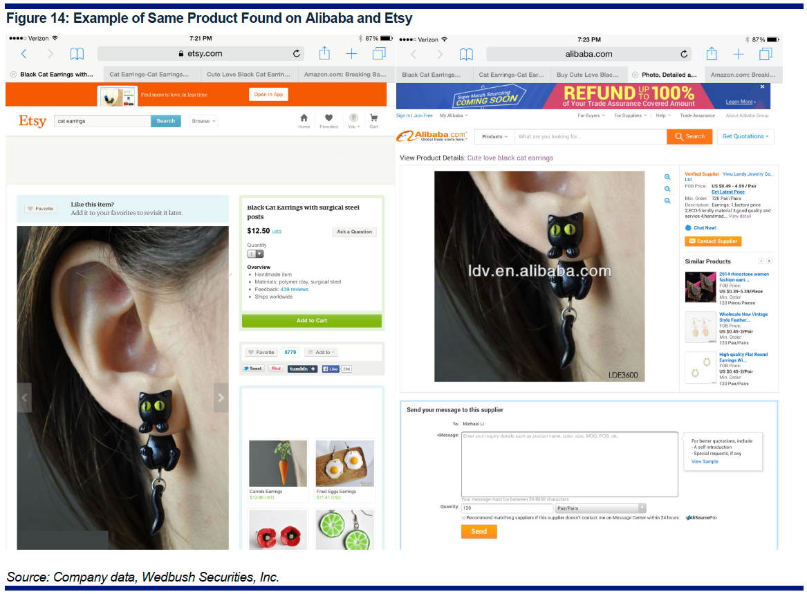This screenshot has width=807, height=594.
Task: Click the orange Send button
Action: (x=479, y=531)
